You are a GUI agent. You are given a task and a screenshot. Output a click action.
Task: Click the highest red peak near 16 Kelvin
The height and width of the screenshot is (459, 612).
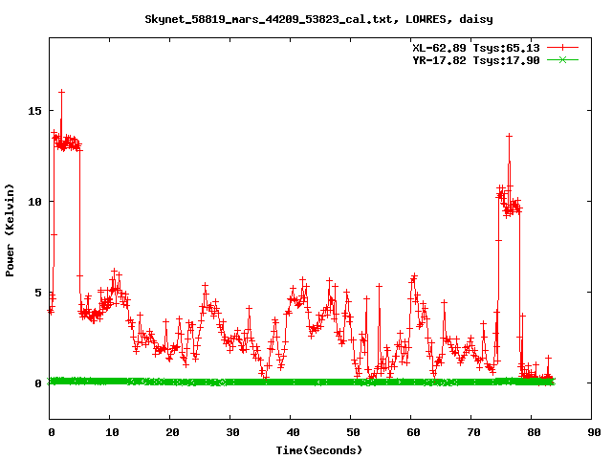pyautogui.click(x=62, y=92)
